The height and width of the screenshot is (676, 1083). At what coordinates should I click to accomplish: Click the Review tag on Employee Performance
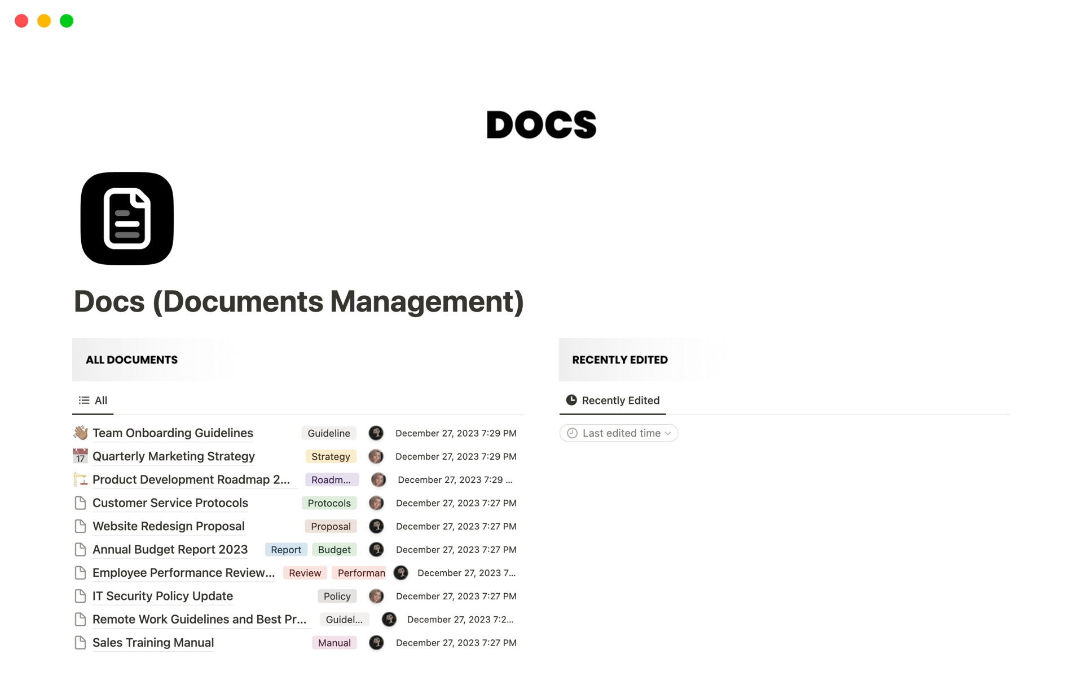pos(305,572)
